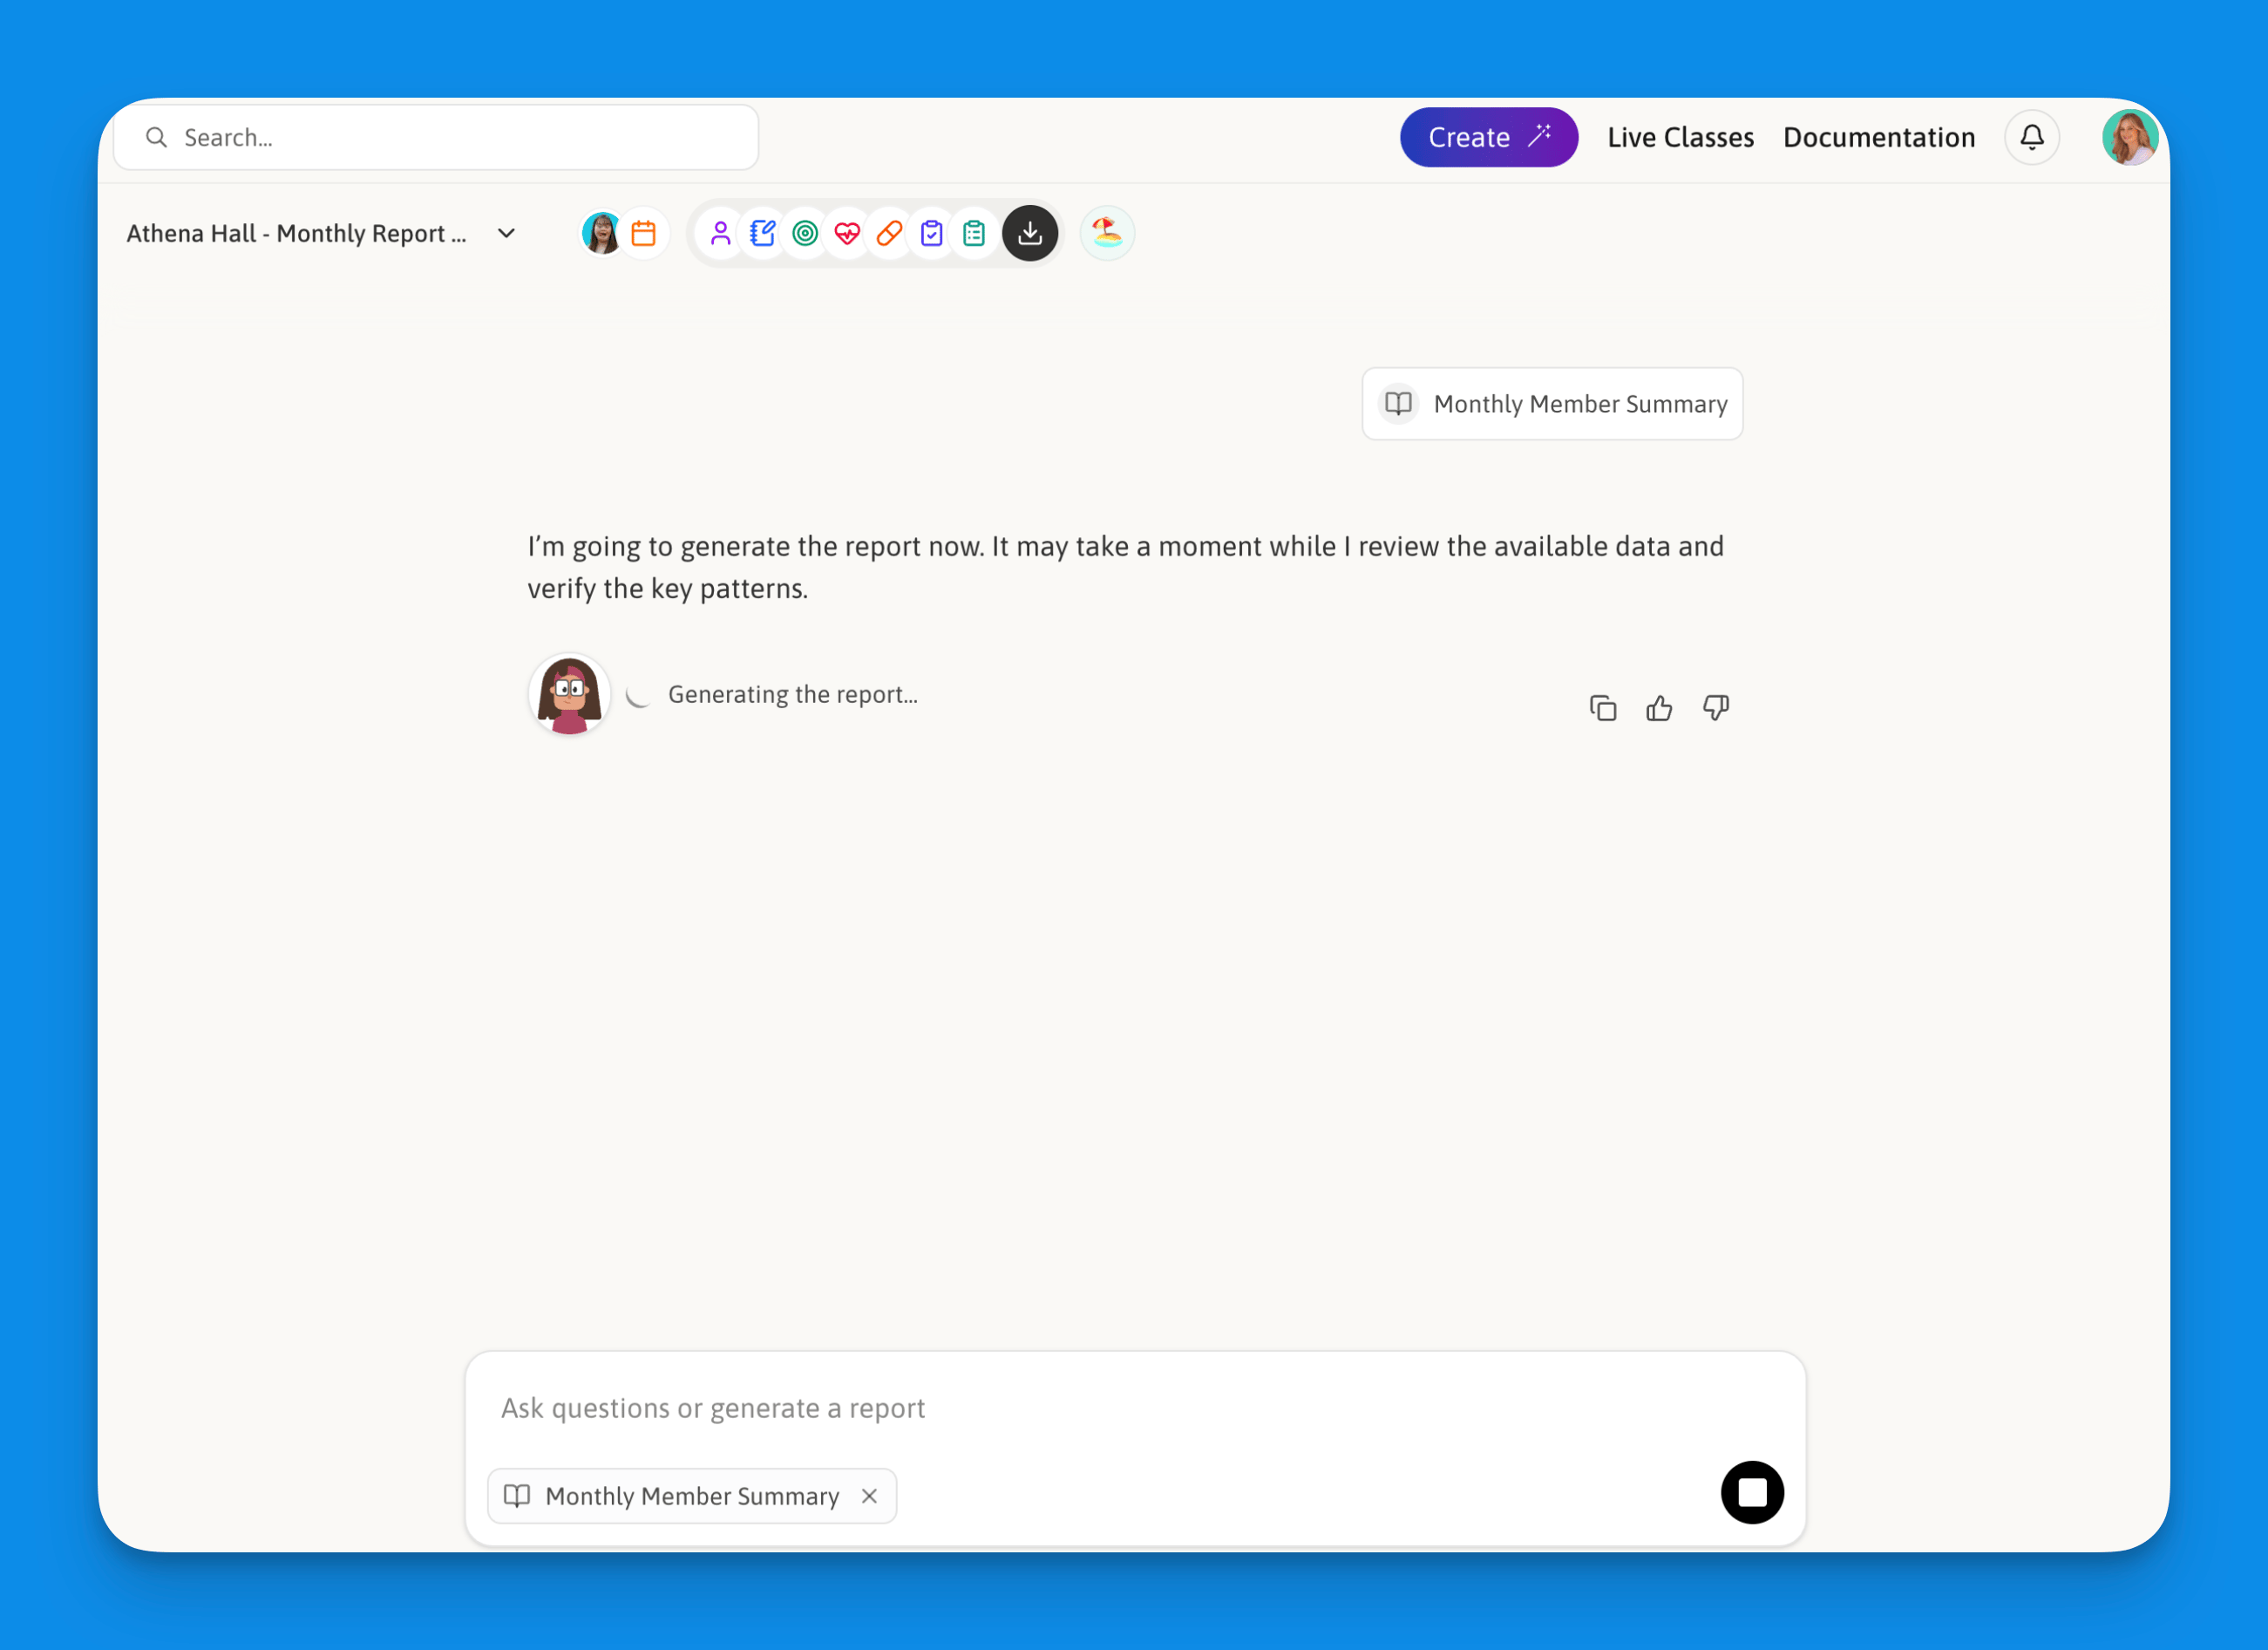Image resolution: width=2268 pixels, height=1650 pixels.
Task: Click the 'Athena Hall - Monthly Report ...' title
Action: tap(296, 233)
